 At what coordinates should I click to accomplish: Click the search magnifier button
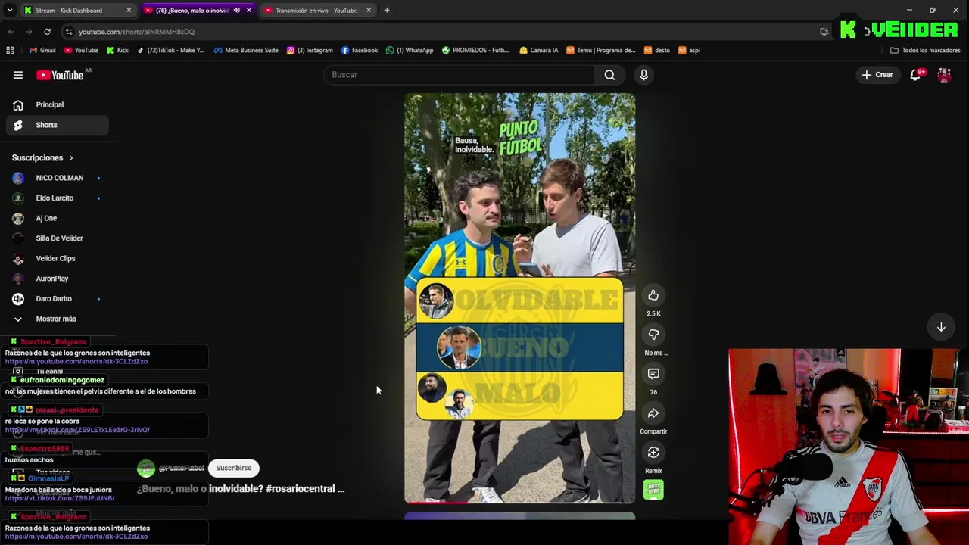[609, 75]
